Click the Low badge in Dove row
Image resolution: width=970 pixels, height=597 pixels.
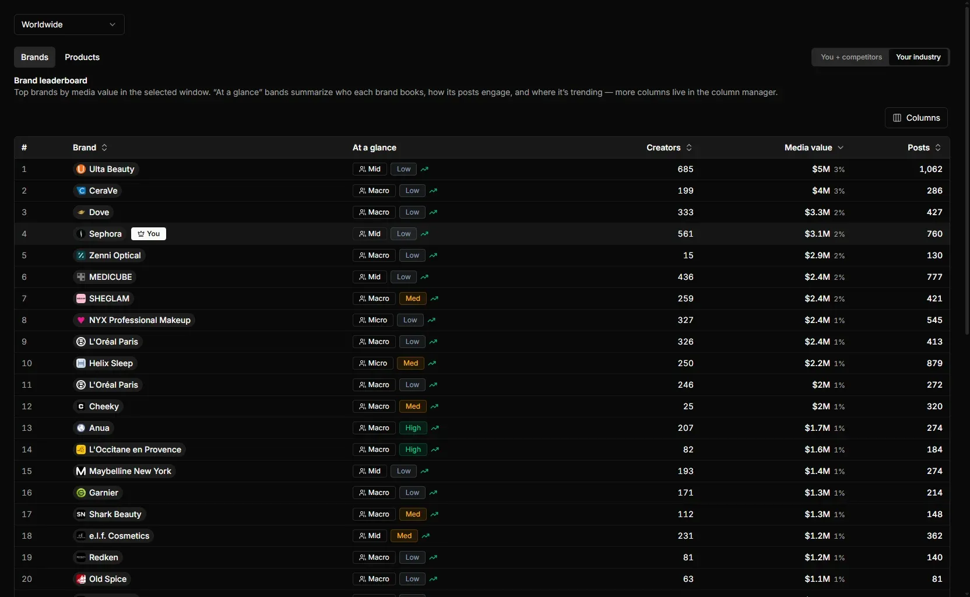(x=412, y=212)
